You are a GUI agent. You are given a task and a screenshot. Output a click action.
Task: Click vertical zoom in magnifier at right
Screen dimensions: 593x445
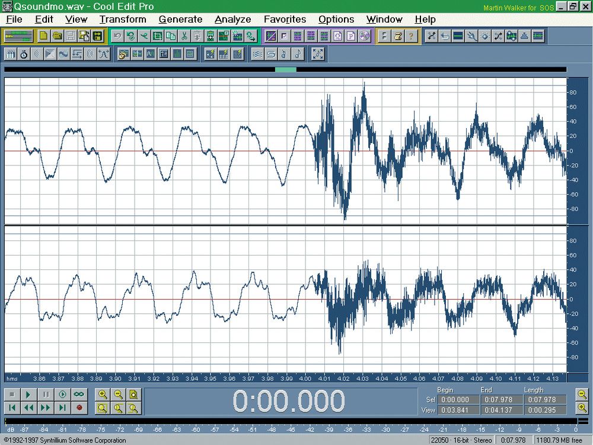coord(583,408)
